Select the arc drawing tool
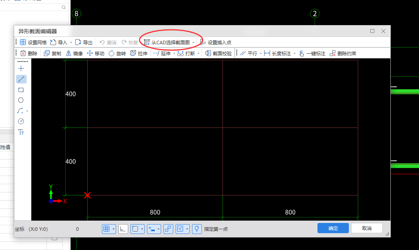 pyautogui.click(x=20, y=111)
